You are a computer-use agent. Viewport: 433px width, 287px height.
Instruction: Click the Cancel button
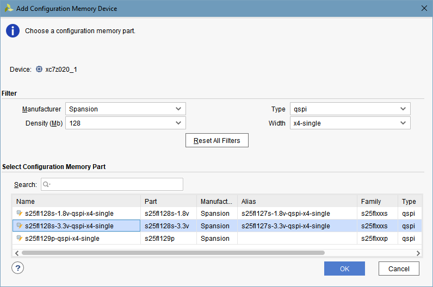point(399,269)
